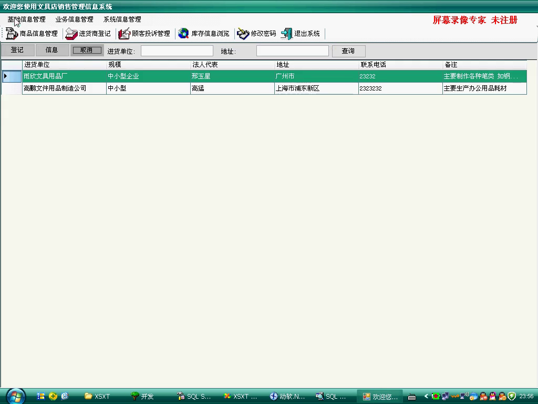Click the 邢玉星 cell
This screenshot has height=404, width=538.
point(232,76)
